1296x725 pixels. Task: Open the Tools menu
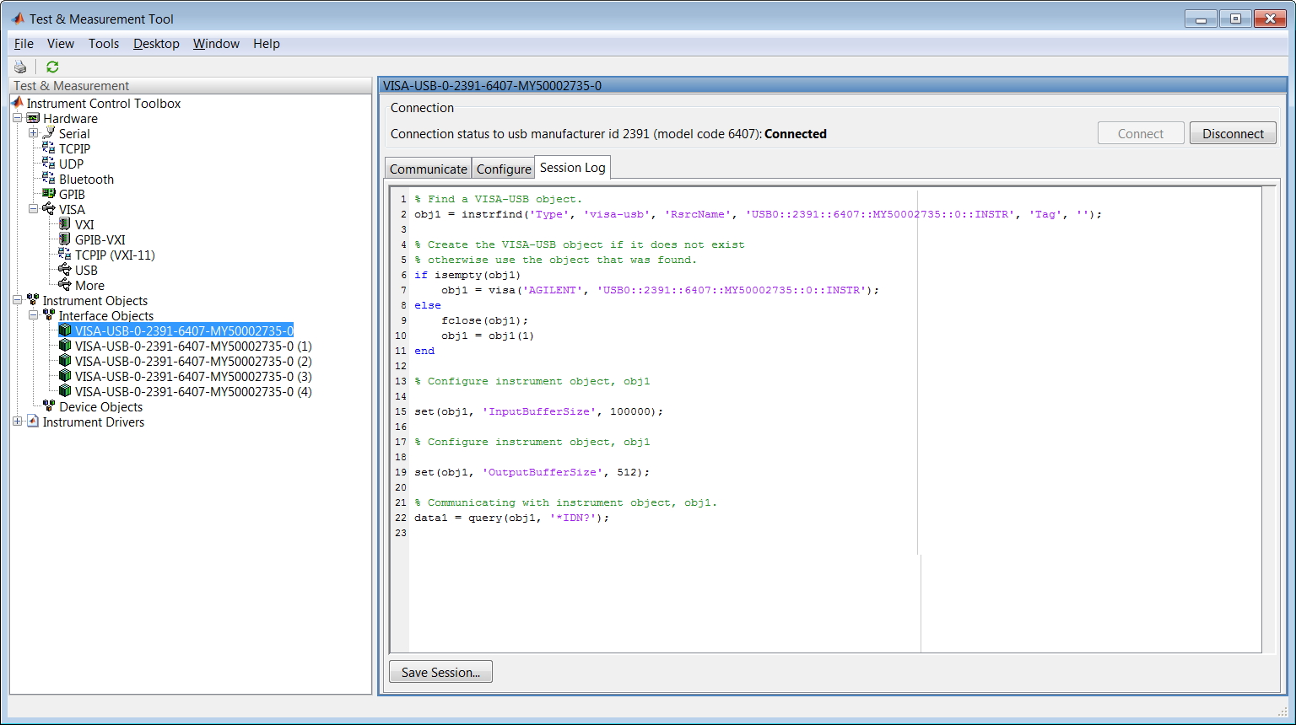[x=104, y=44]
